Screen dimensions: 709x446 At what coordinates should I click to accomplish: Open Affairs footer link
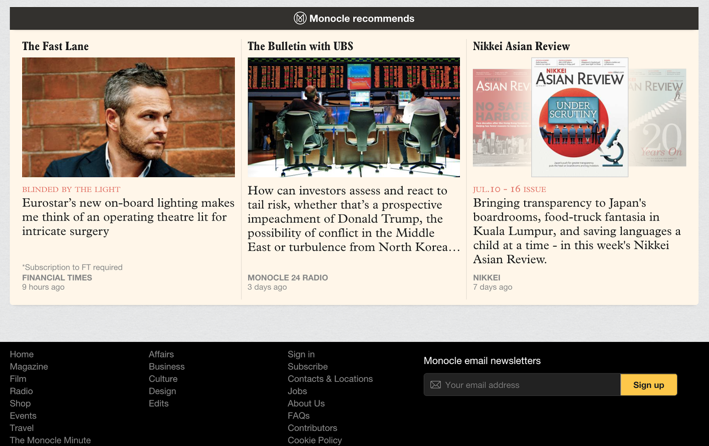[x=161, y=354]
